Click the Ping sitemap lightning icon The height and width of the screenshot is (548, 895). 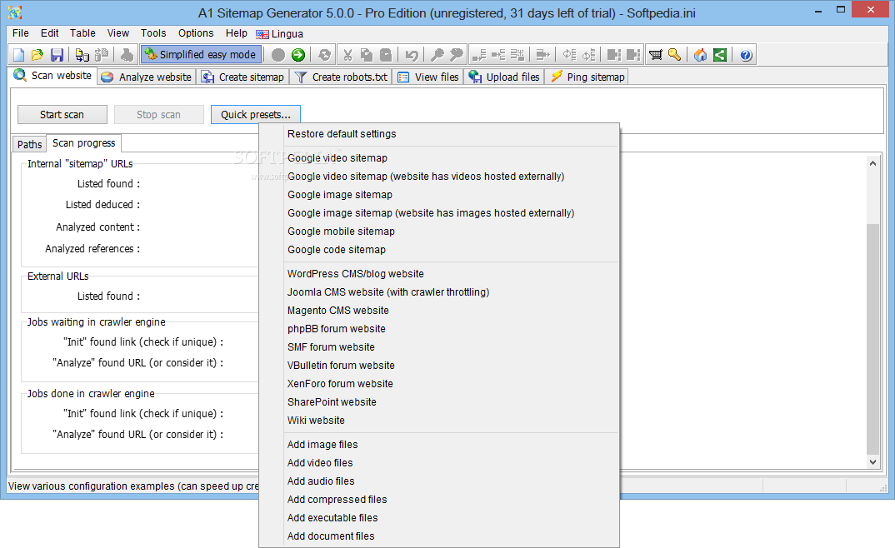coord(557,77)
